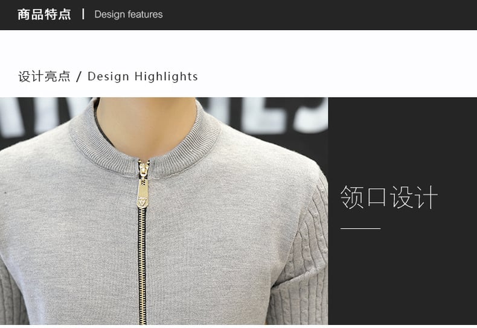Click the slash between 设计亮点 and Design

(78, 77)
